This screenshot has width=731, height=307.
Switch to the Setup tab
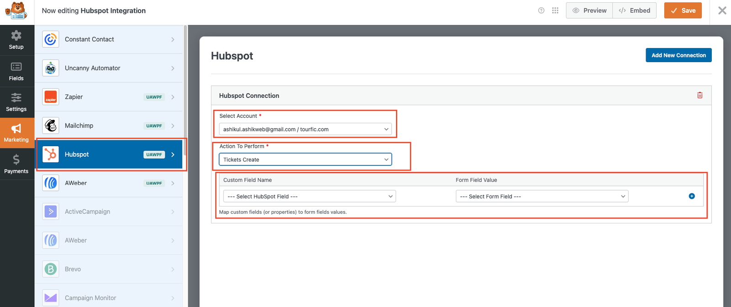[x=16, y=40]
